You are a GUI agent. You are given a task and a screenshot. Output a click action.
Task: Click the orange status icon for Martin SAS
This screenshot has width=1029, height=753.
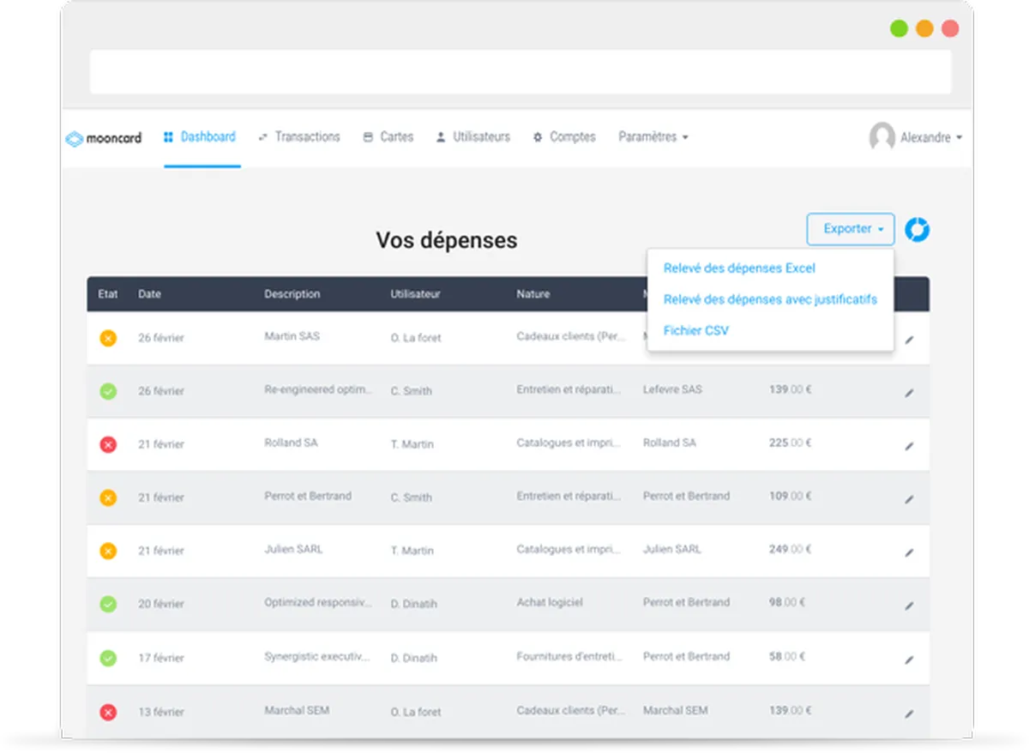click(108, 338)
